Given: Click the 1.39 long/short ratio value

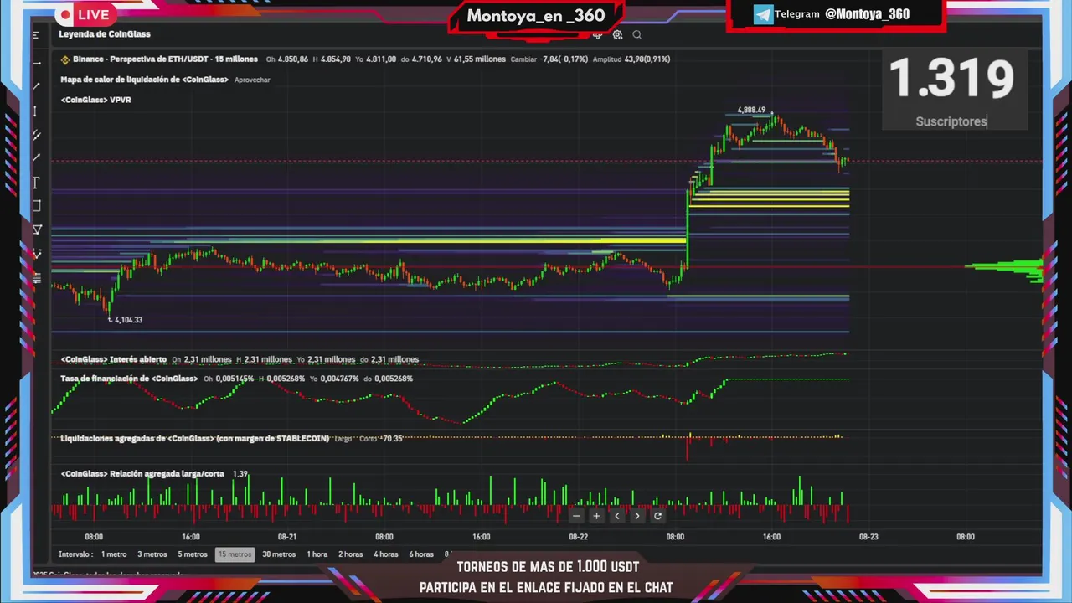Looking at the screenshot, I should click(x=240, y=474).
